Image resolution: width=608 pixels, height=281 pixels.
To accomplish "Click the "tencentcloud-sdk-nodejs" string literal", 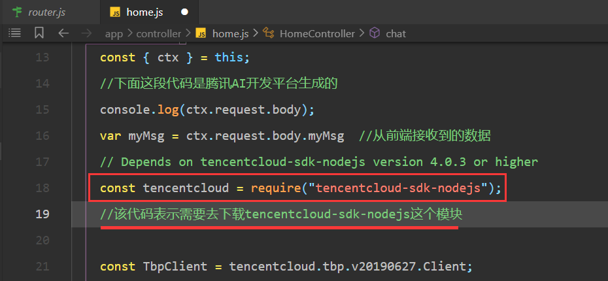I will [398, 188].
